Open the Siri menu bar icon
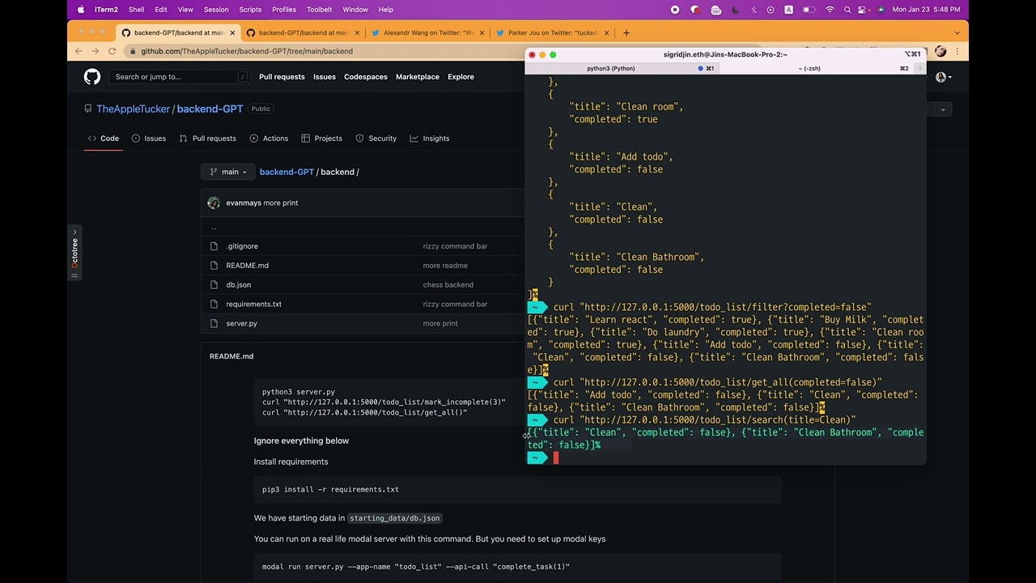Image resolution: width=1036 pixels, height=583 pixels. (881, 10)
